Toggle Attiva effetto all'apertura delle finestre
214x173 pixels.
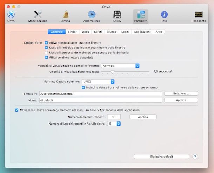click(46, 43)
